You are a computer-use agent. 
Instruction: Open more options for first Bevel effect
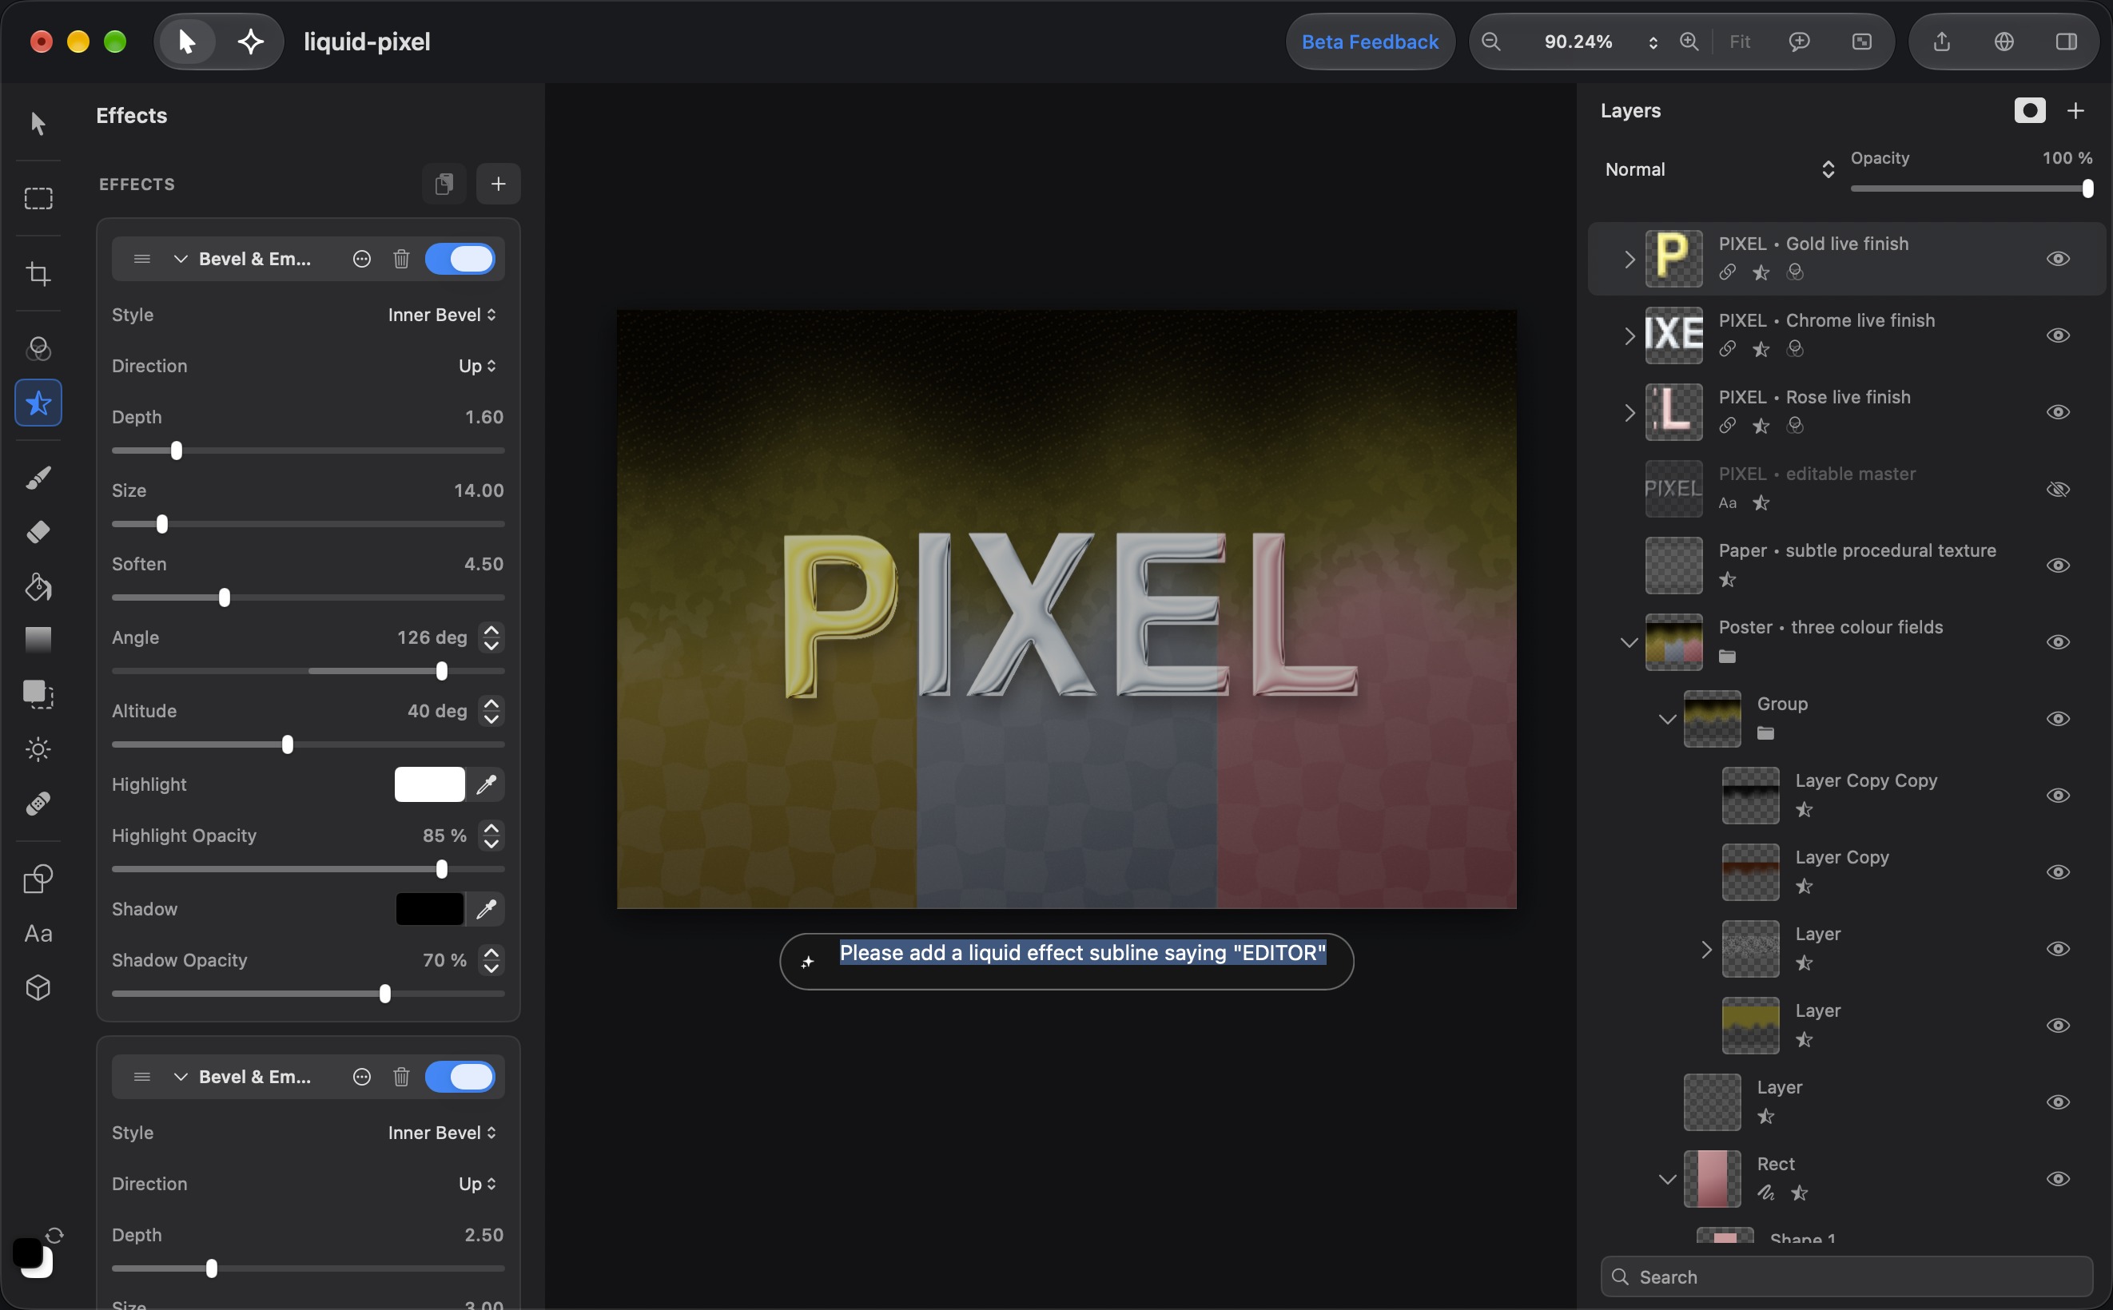point(362,258)
